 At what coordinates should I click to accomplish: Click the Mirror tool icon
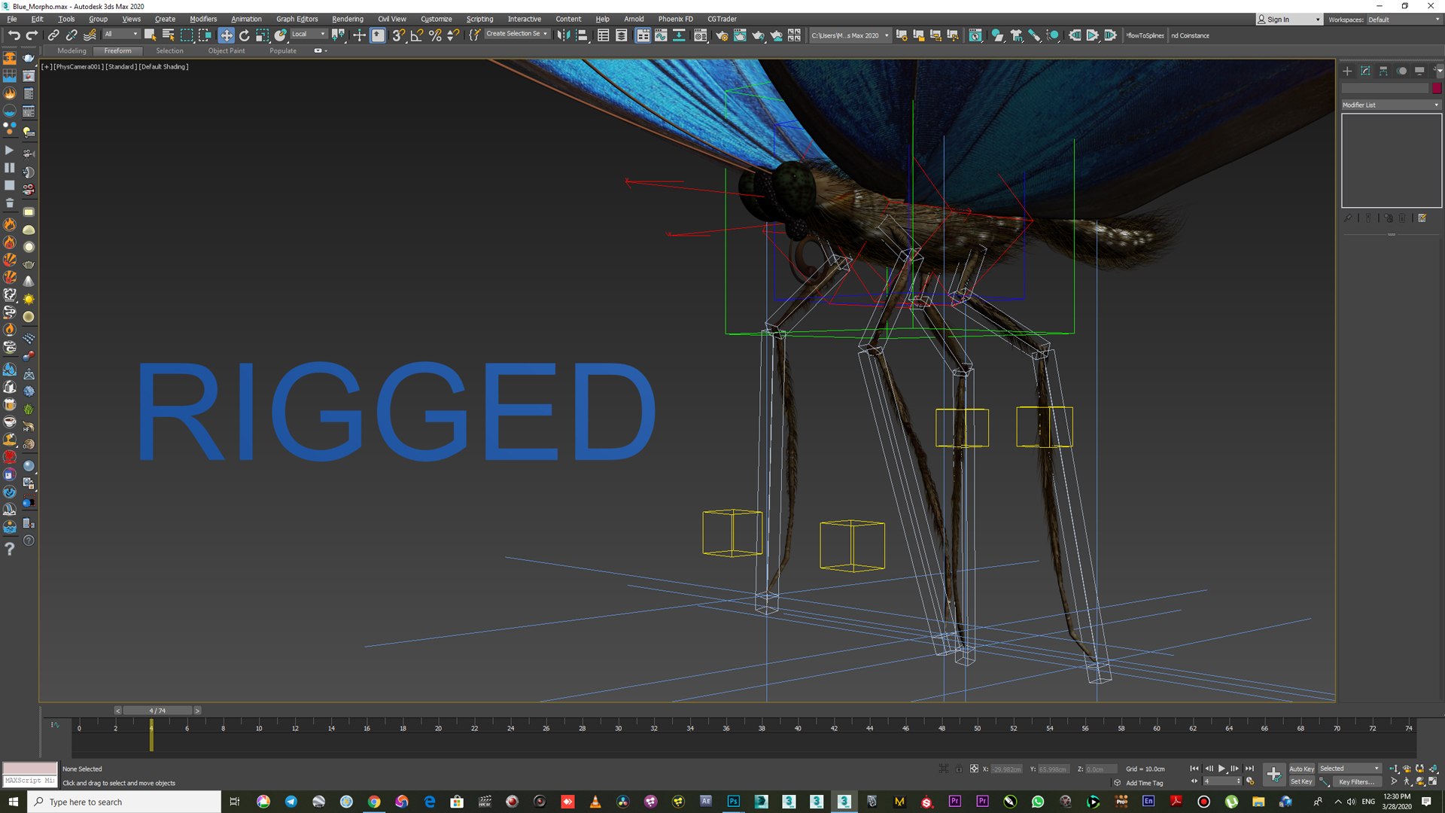[x=563, y=35]
